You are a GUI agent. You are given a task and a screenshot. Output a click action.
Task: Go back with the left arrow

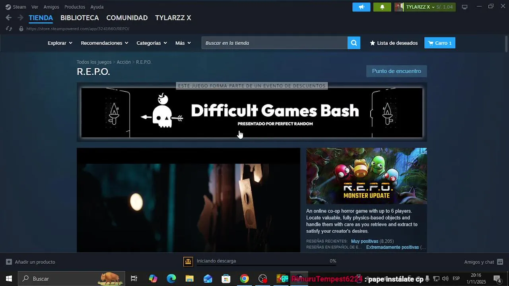[x=9, y=17]
